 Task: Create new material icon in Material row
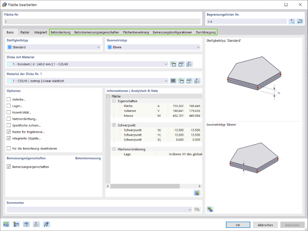[x=181, y=81]
